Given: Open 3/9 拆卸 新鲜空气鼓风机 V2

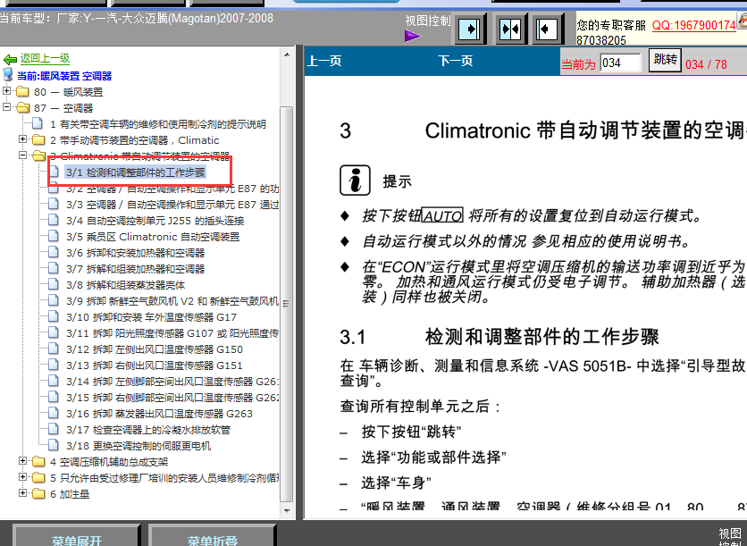Looking at the screenshot, I should (x=172, y=301).
